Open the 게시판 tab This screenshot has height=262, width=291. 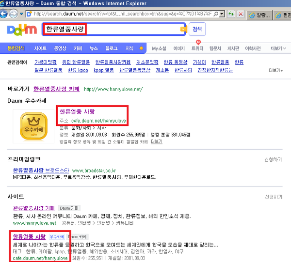(x=233, y=48)
